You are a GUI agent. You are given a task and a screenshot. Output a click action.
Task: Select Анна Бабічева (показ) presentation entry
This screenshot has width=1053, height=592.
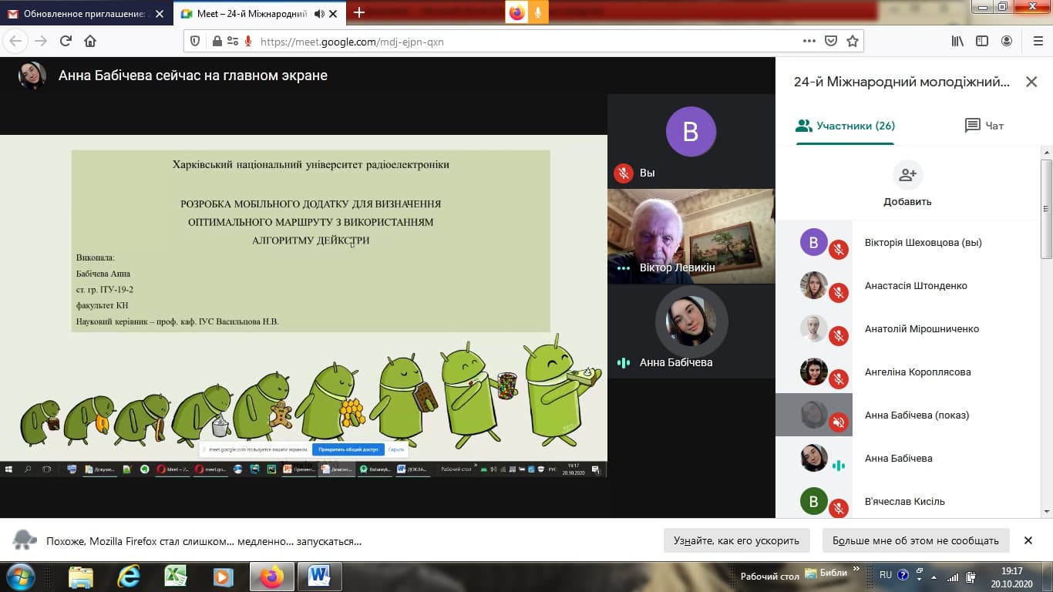(908, 415)
